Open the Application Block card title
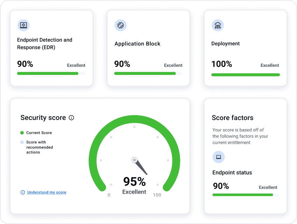Viewport: 297px width, 224px height. (137, 44)
